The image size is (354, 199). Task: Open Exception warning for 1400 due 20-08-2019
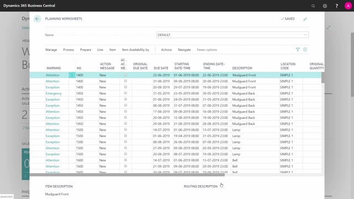53,87
